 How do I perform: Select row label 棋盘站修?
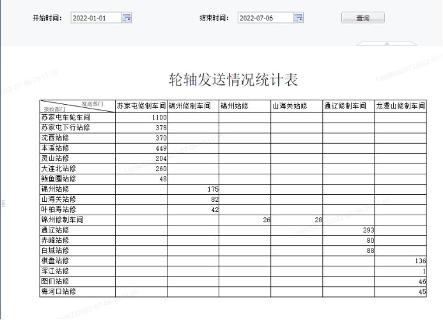click(x=77, y=261)
